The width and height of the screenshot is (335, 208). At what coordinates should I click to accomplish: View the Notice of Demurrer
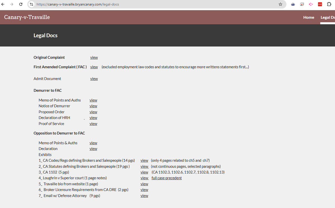(93, 106)
